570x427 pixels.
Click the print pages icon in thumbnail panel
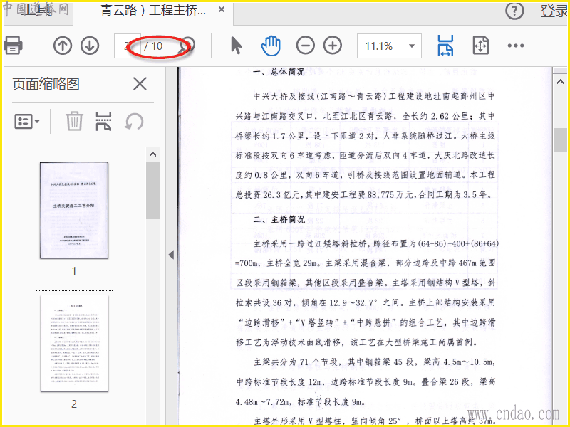coord(103,121)
